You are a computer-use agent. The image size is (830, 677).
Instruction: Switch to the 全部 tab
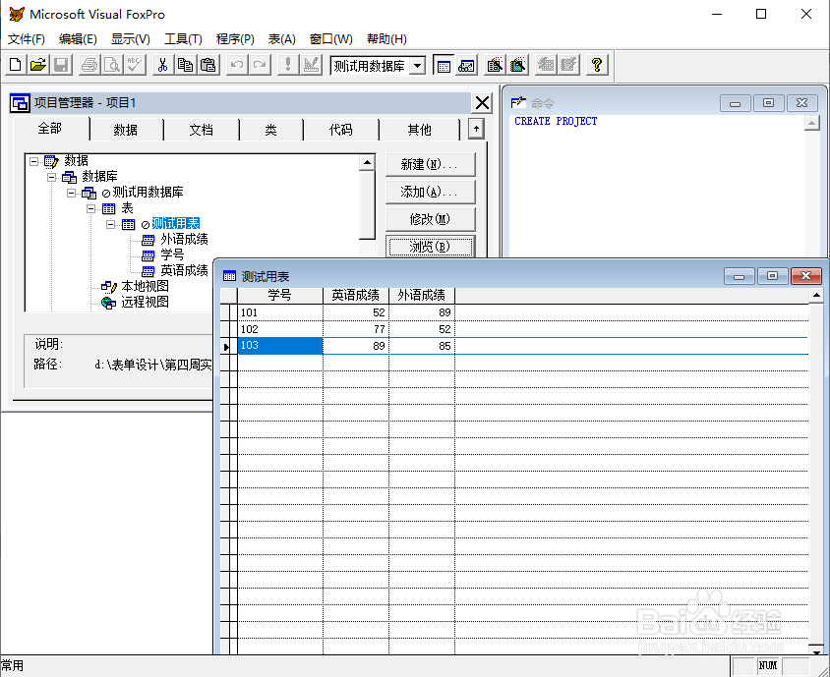(x=50, y=129)
